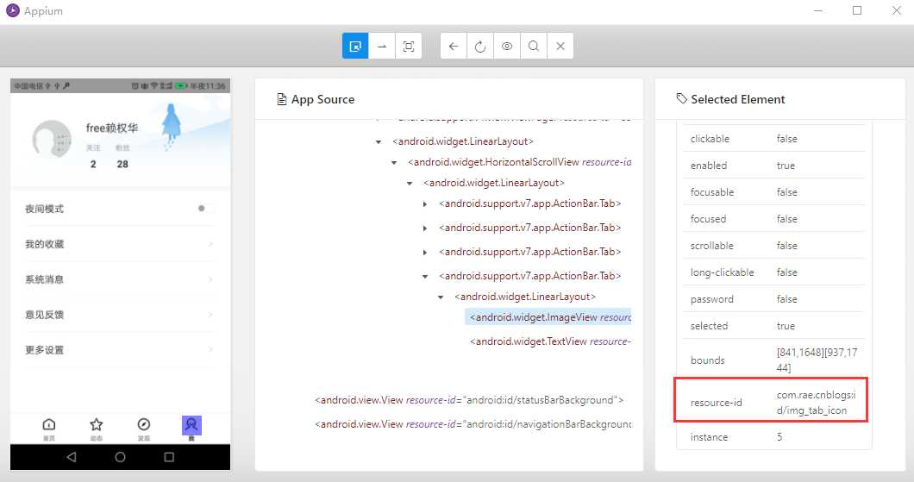Select android.widget.TextView tree node
The width and height of the screenshot is (914, 482).
[550, 341]
